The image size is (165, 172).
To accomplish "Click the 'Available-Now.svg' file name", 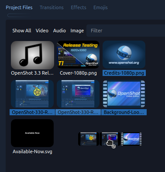I will pos(32,151).
